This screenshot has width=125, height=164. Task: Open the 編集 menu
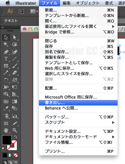[x=67, y=3]
